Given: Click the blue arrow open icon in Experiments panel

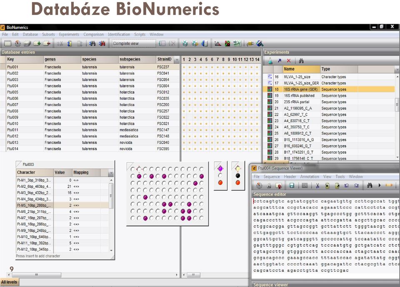Looking at the screenshot, I should coord(280,61).
